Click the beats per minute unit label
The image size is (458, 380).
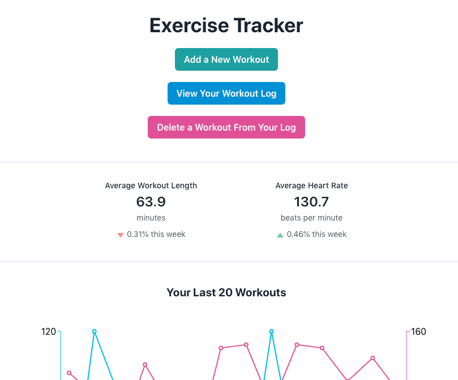coord(311,218)
